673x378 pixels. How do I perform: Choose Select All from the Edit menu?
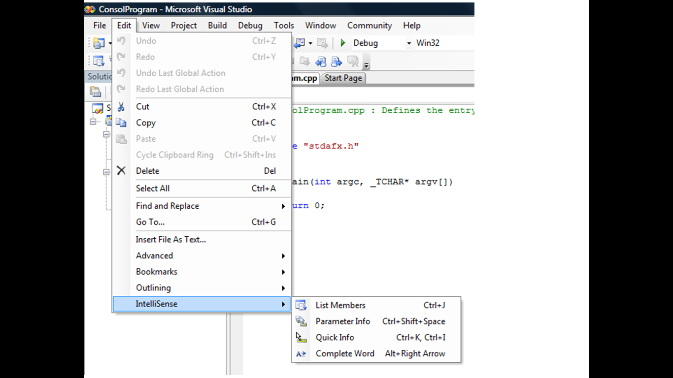(202, 189)
